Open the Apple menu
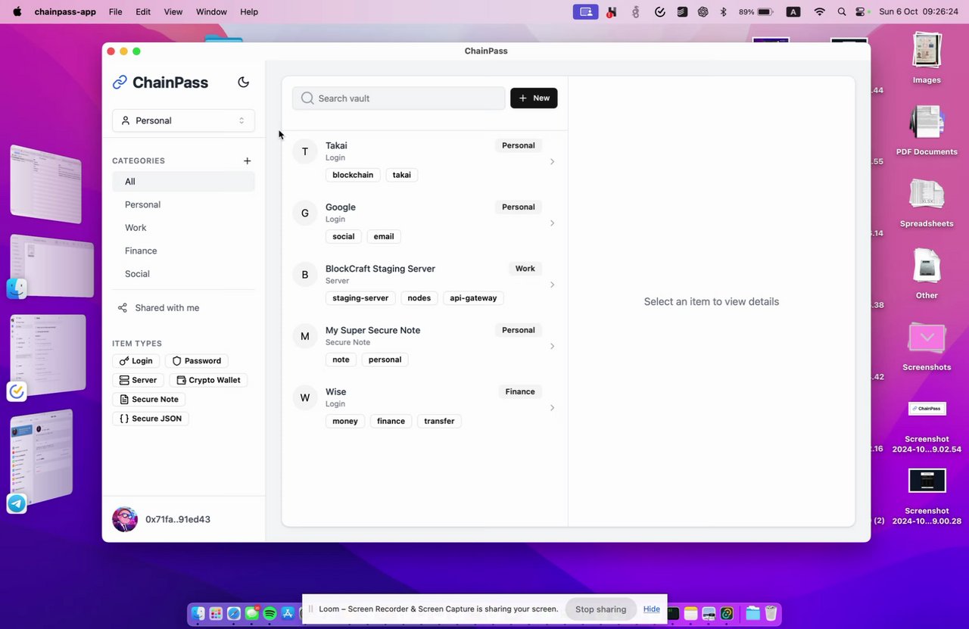The width and height of the screenshot is (969, 629). [17, 11]
